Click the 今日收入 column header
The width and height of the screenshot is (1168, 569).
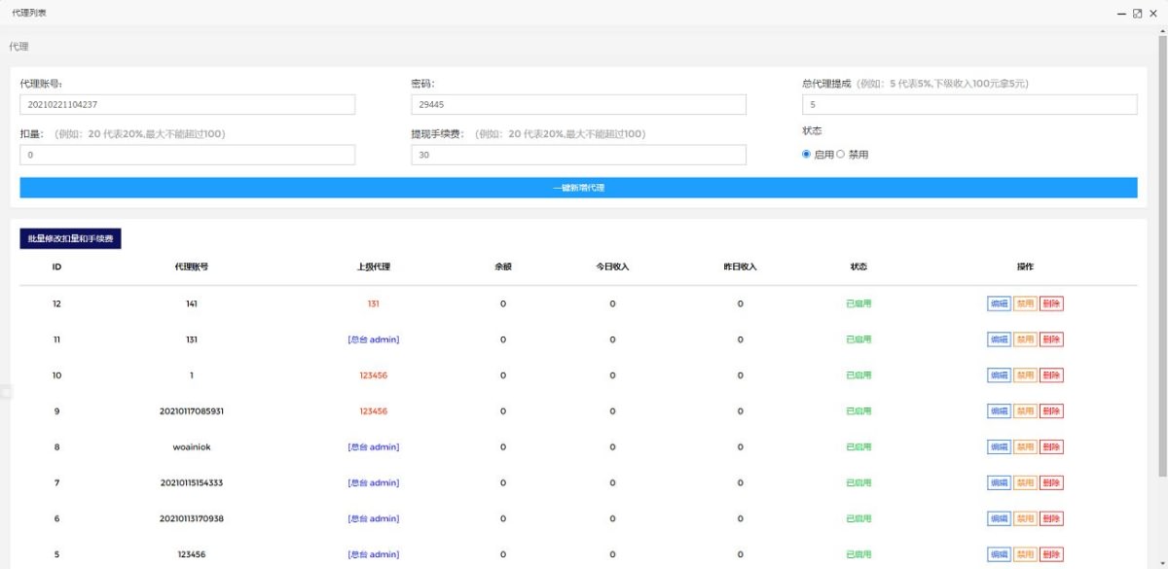tap(612, 267)
